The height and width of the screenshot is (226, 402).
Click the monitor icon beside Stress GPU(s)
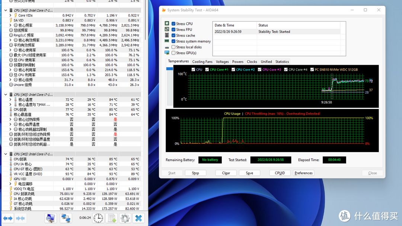point(167,53)
